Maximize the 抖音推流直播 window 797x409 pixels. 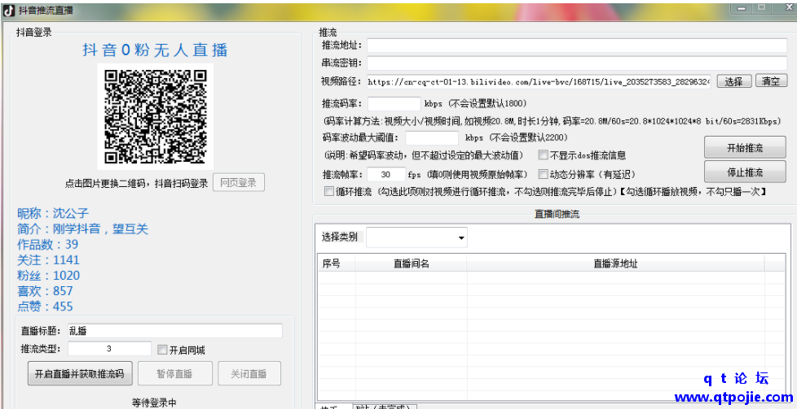[x=761, y=7]
